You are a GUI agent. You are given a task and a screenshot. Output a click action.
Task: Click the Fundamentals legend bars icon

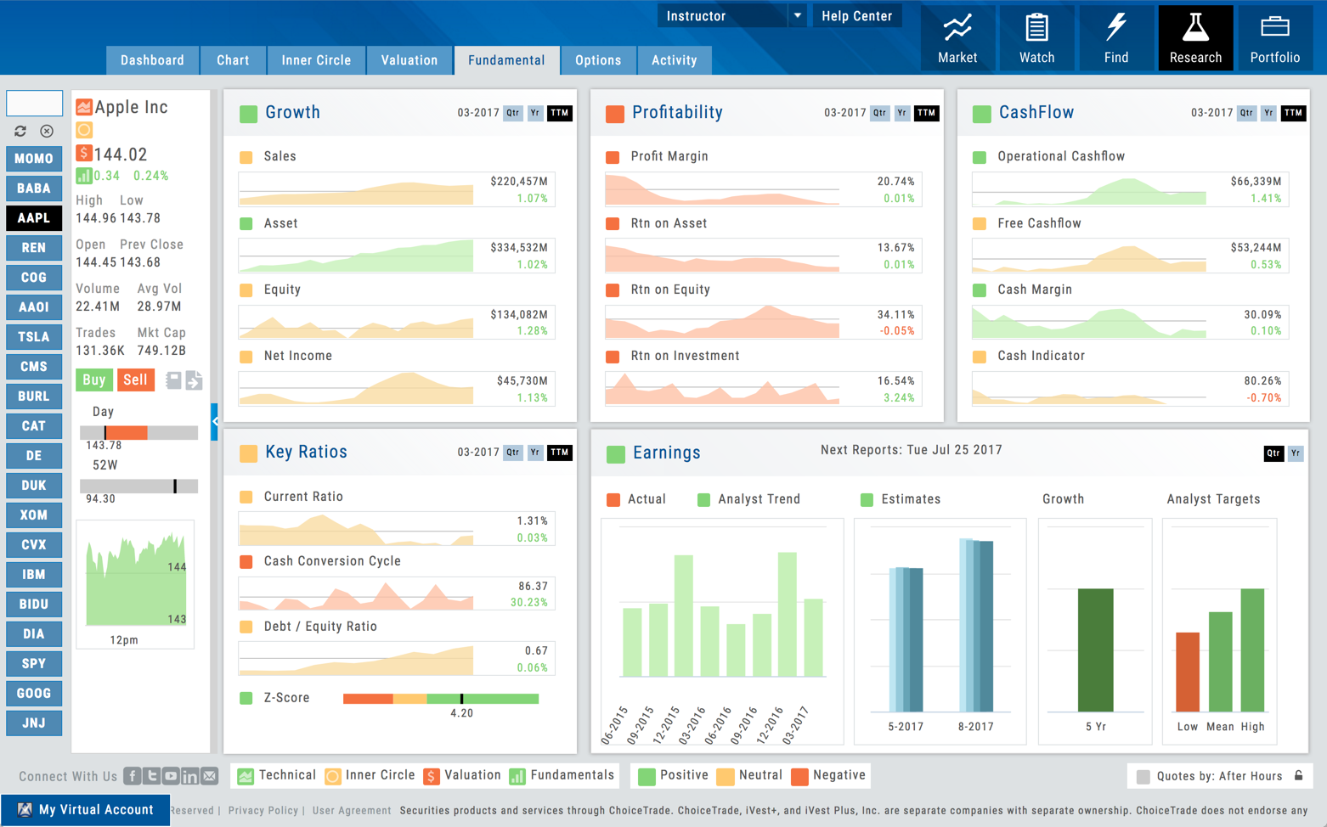click(517, 776)
